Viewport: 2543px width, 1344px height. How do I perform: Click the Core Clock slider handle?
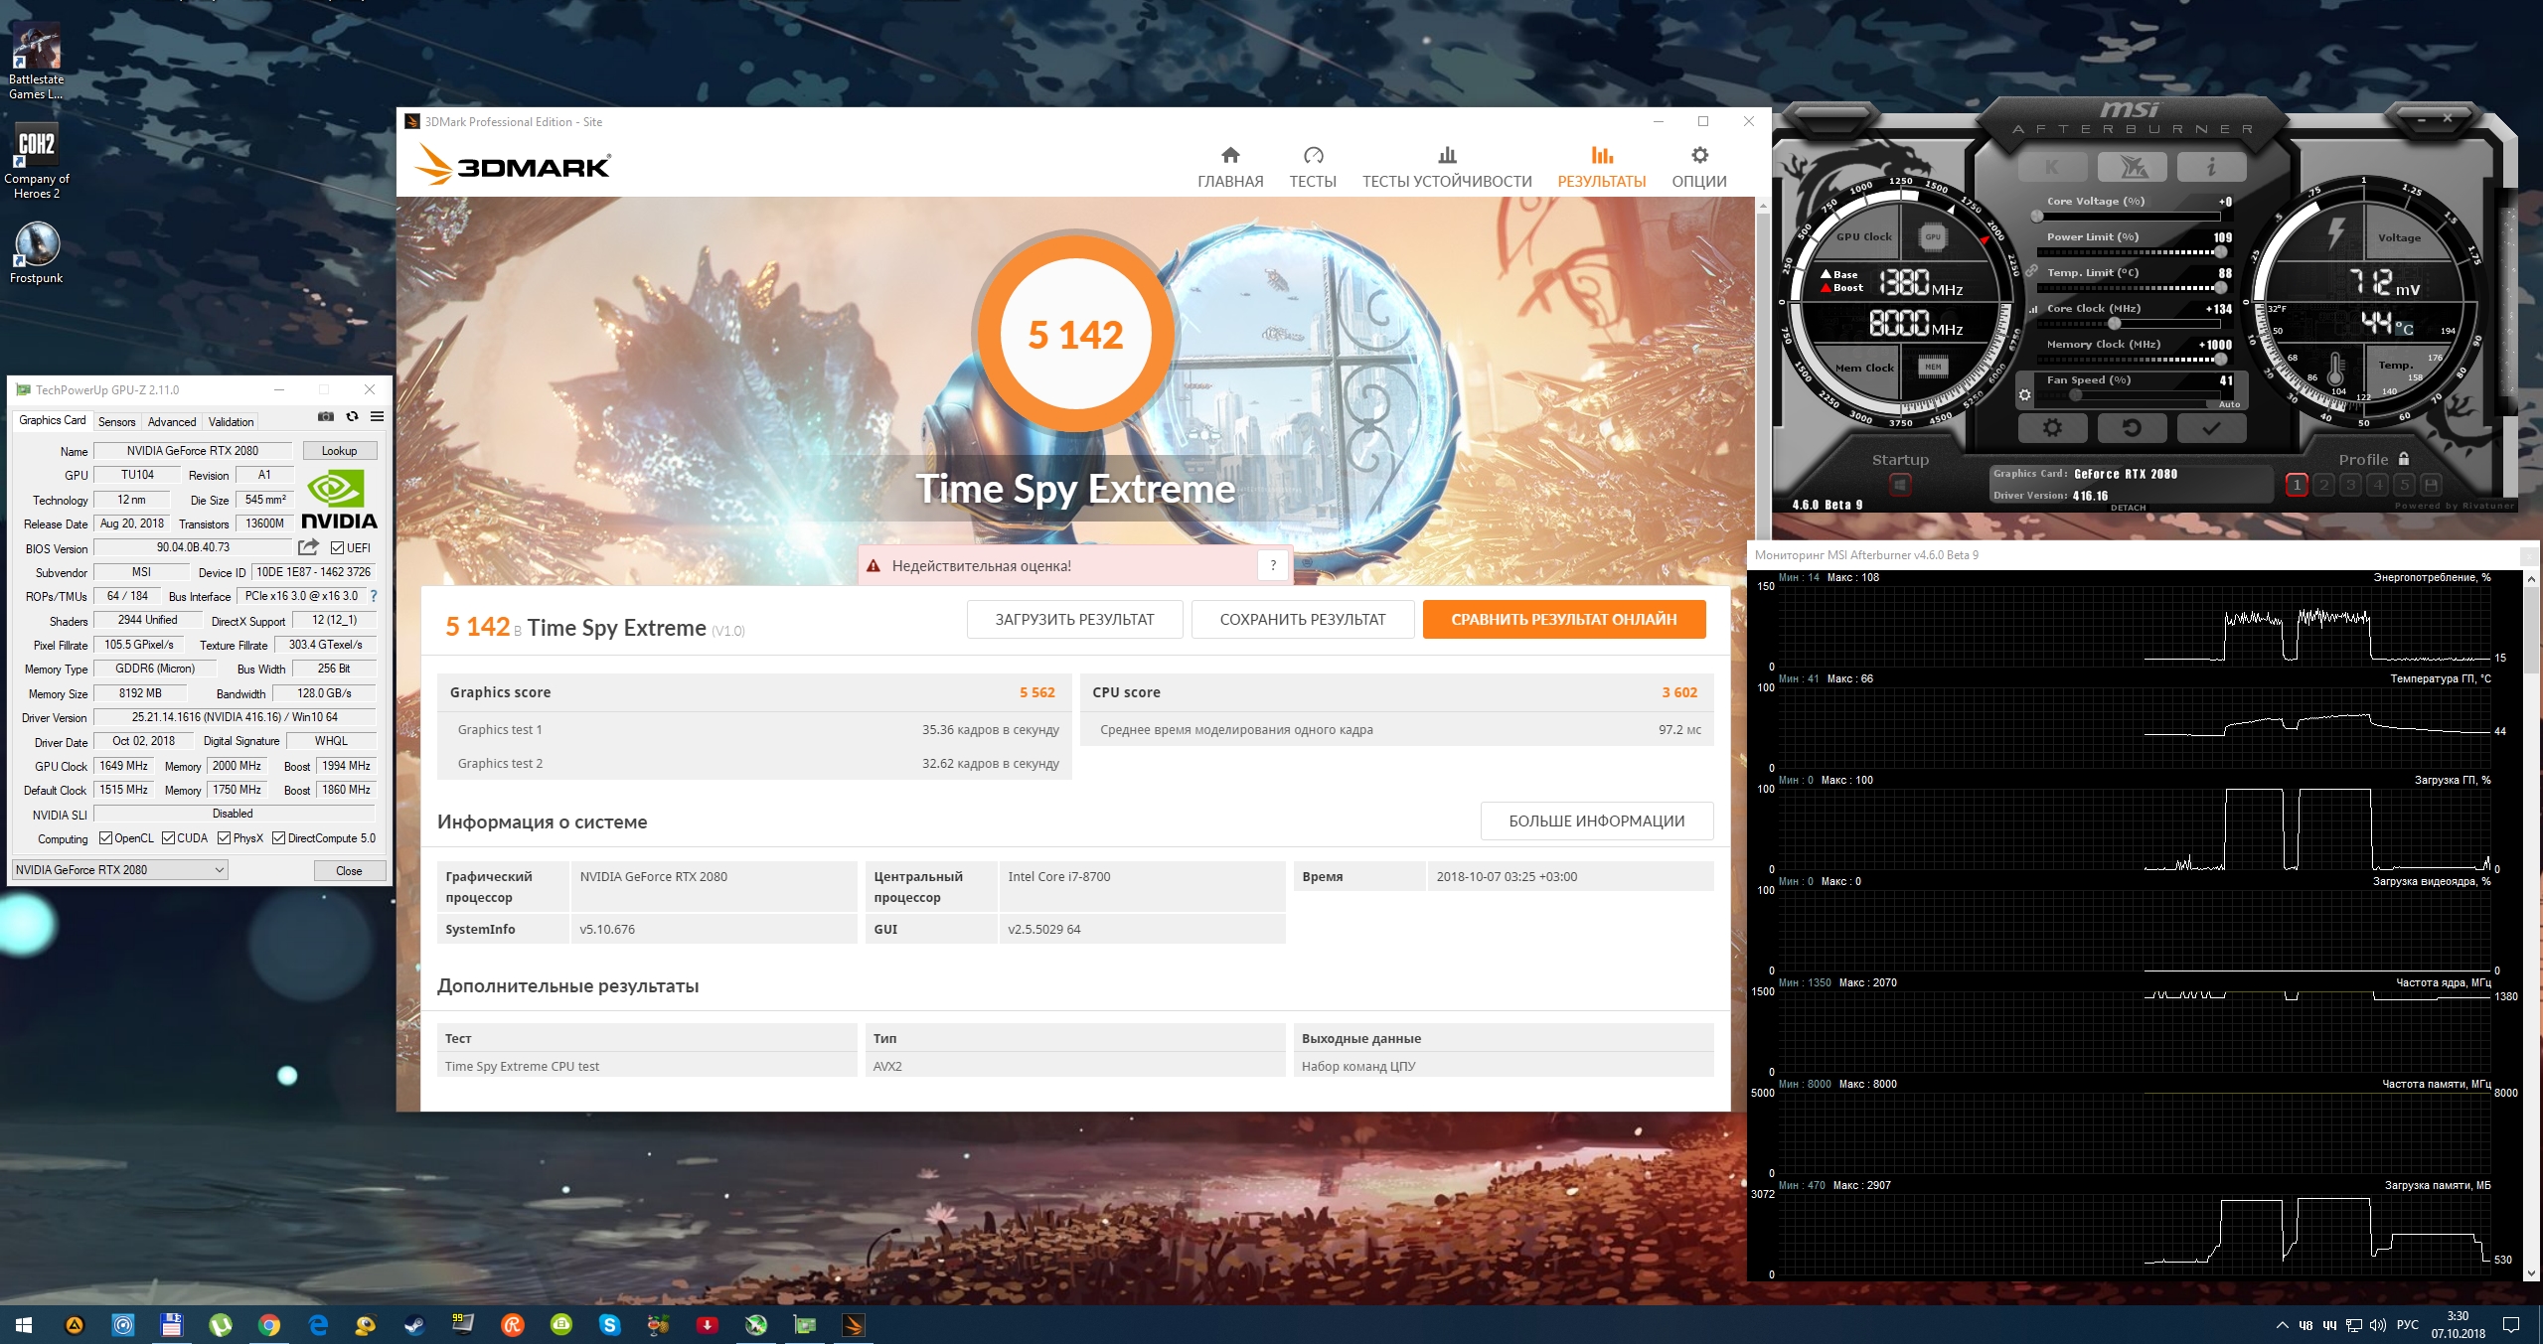(2115, 324)
